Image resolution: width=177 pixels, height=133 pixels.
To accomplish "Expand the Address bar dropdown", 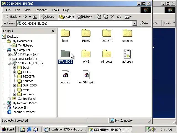I will tap(134, 23).
